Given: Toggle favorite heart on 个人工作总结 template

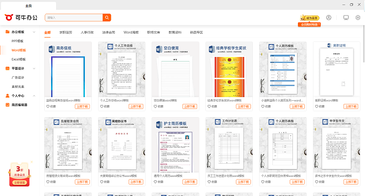Looking at the screenshot, I should 102,106.
